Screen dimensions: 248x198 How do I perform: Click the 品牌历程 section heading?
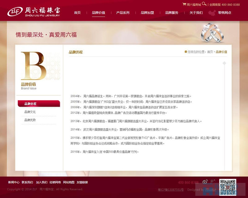coord(76,52)
